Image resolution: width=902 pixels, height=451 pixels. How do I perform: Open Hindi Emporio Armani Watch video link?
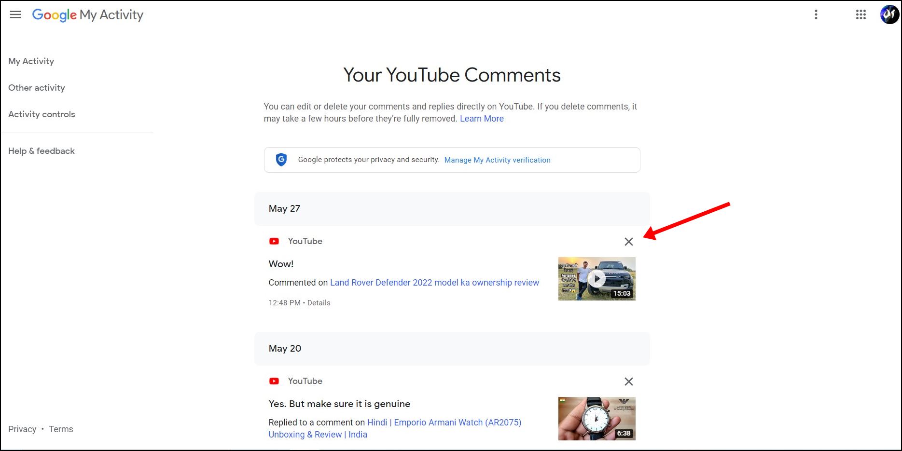click(x=395, y=428)
